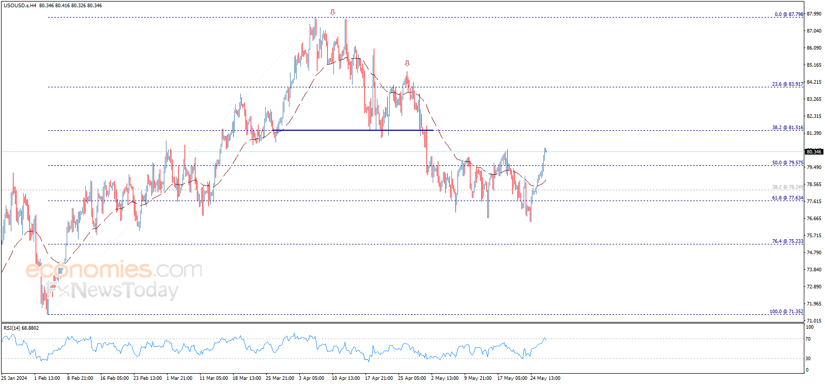Click 77.615 on the price axis

814,202
